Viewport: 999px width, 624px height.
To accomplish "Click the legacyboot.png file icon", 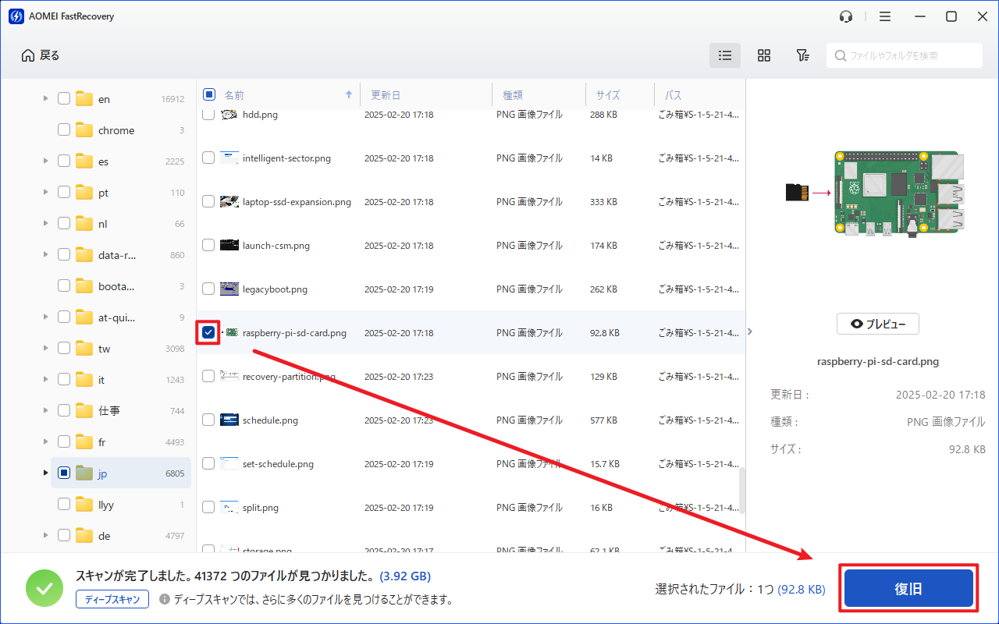I will [x=229, y=289].
